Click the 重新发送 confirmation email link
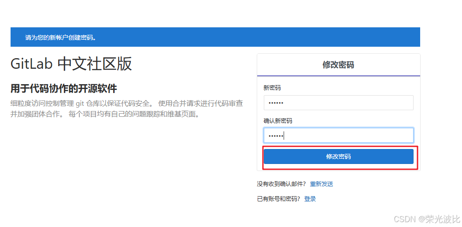 pyautogui.click(x=322, y=184)
